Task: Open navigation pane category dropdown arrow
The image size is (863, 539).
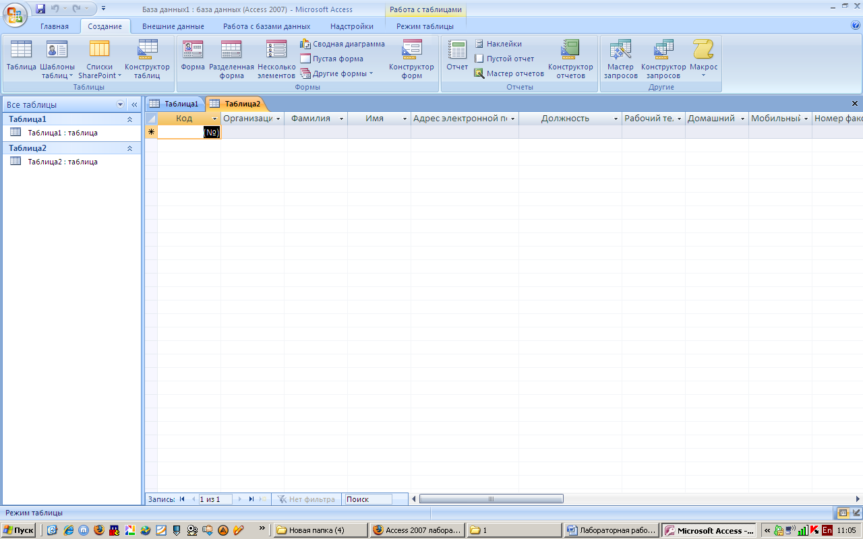Action: (x=121, y=104)
